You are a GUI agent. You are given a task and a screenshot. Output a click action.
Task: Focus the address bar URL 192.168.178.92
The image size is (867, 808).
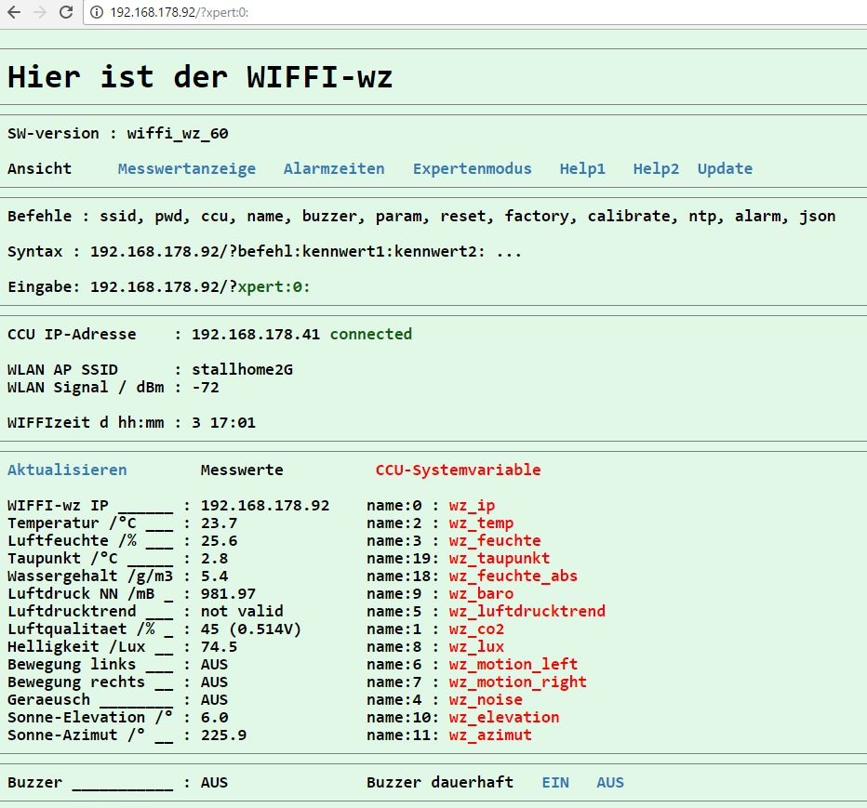(180, 12)
